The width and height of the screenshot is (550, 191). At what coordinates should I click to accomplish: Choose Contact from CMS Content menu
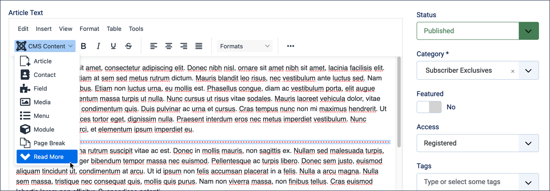47,75
